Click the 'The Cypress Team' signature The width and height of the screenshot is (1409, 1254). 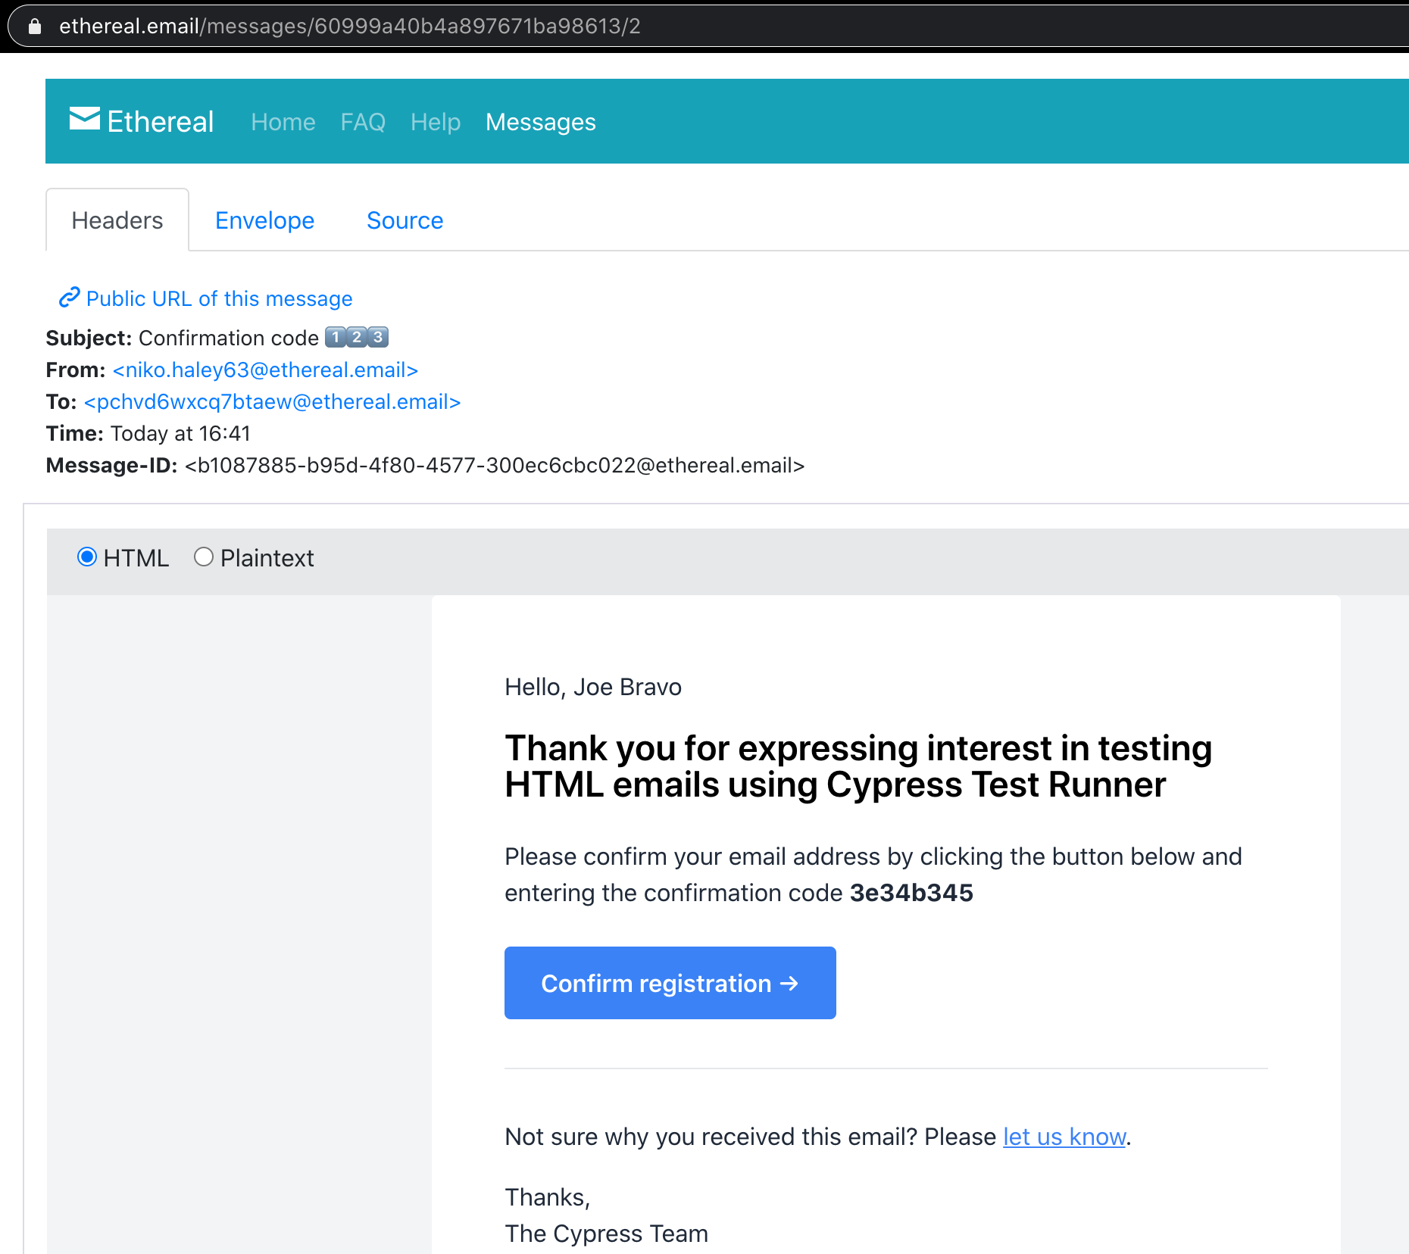(606, 1234)
